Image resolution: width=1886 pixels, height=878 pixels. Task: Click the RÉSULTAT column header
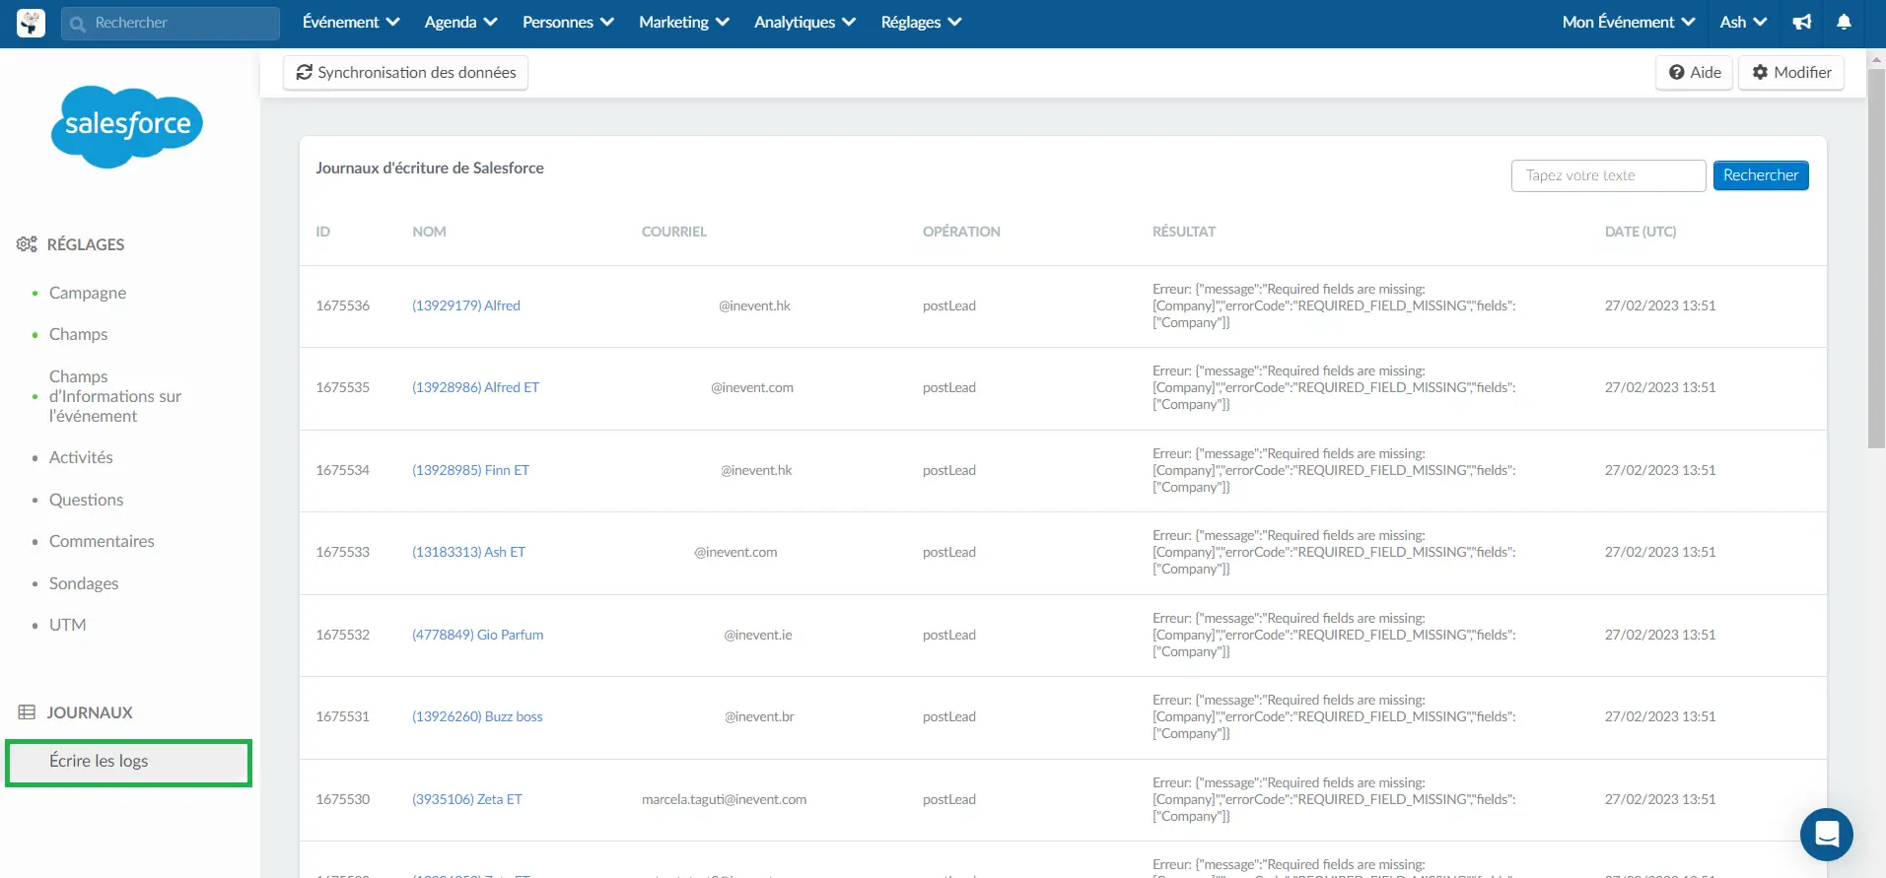pos(1183,232)
